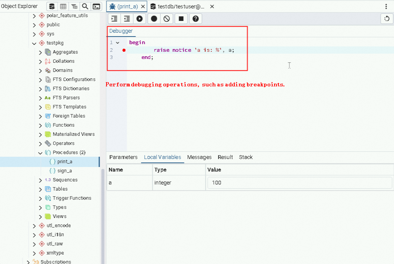Expand the public schema node
The width and height of the screenshot is (394, 264).
tap(34, 25)
